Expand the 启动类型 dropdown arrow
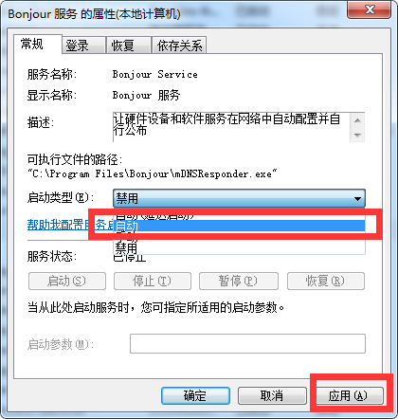Image resolution: width=398 pixels, height=419 pixels. coord(357,199)
